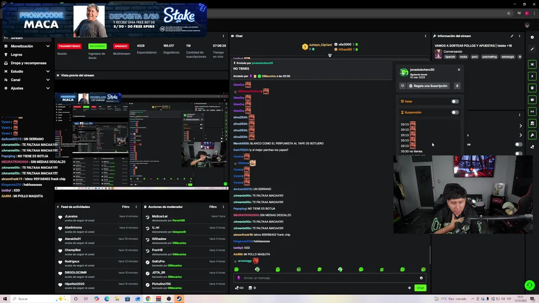Close the jonastukchero30 user card
This screenshot has height=303, width=539.
coord(459,70)
